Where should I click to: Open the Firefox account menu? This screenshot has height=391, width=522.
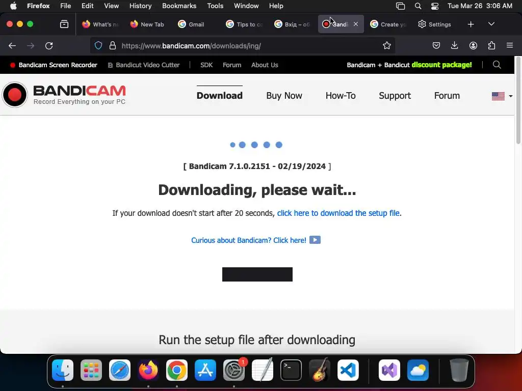473,45
